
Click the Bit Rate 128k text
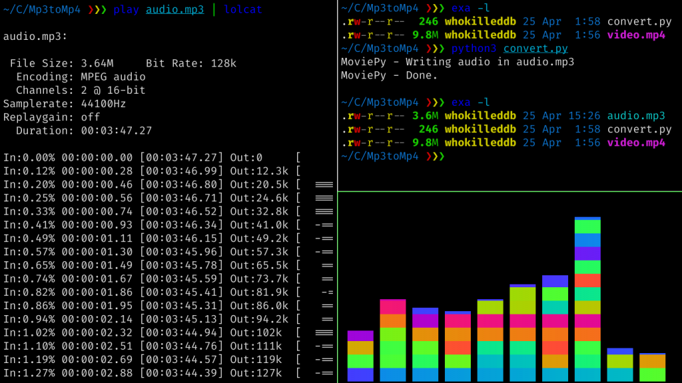tap(191, 63)
